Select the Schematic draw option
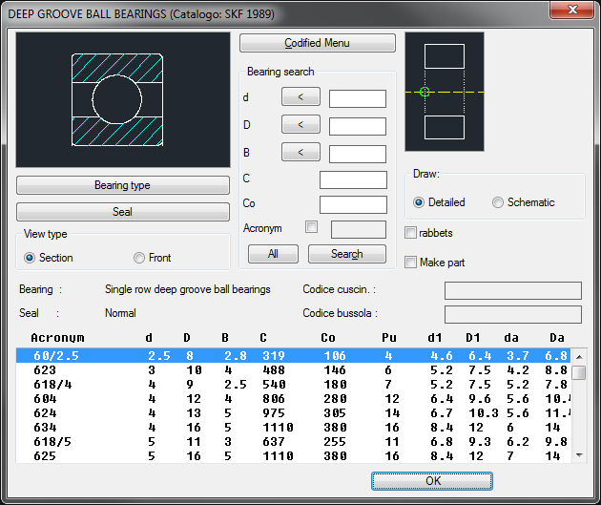The height and width of the screenshot is (505, 601). (x=498, y=202)
